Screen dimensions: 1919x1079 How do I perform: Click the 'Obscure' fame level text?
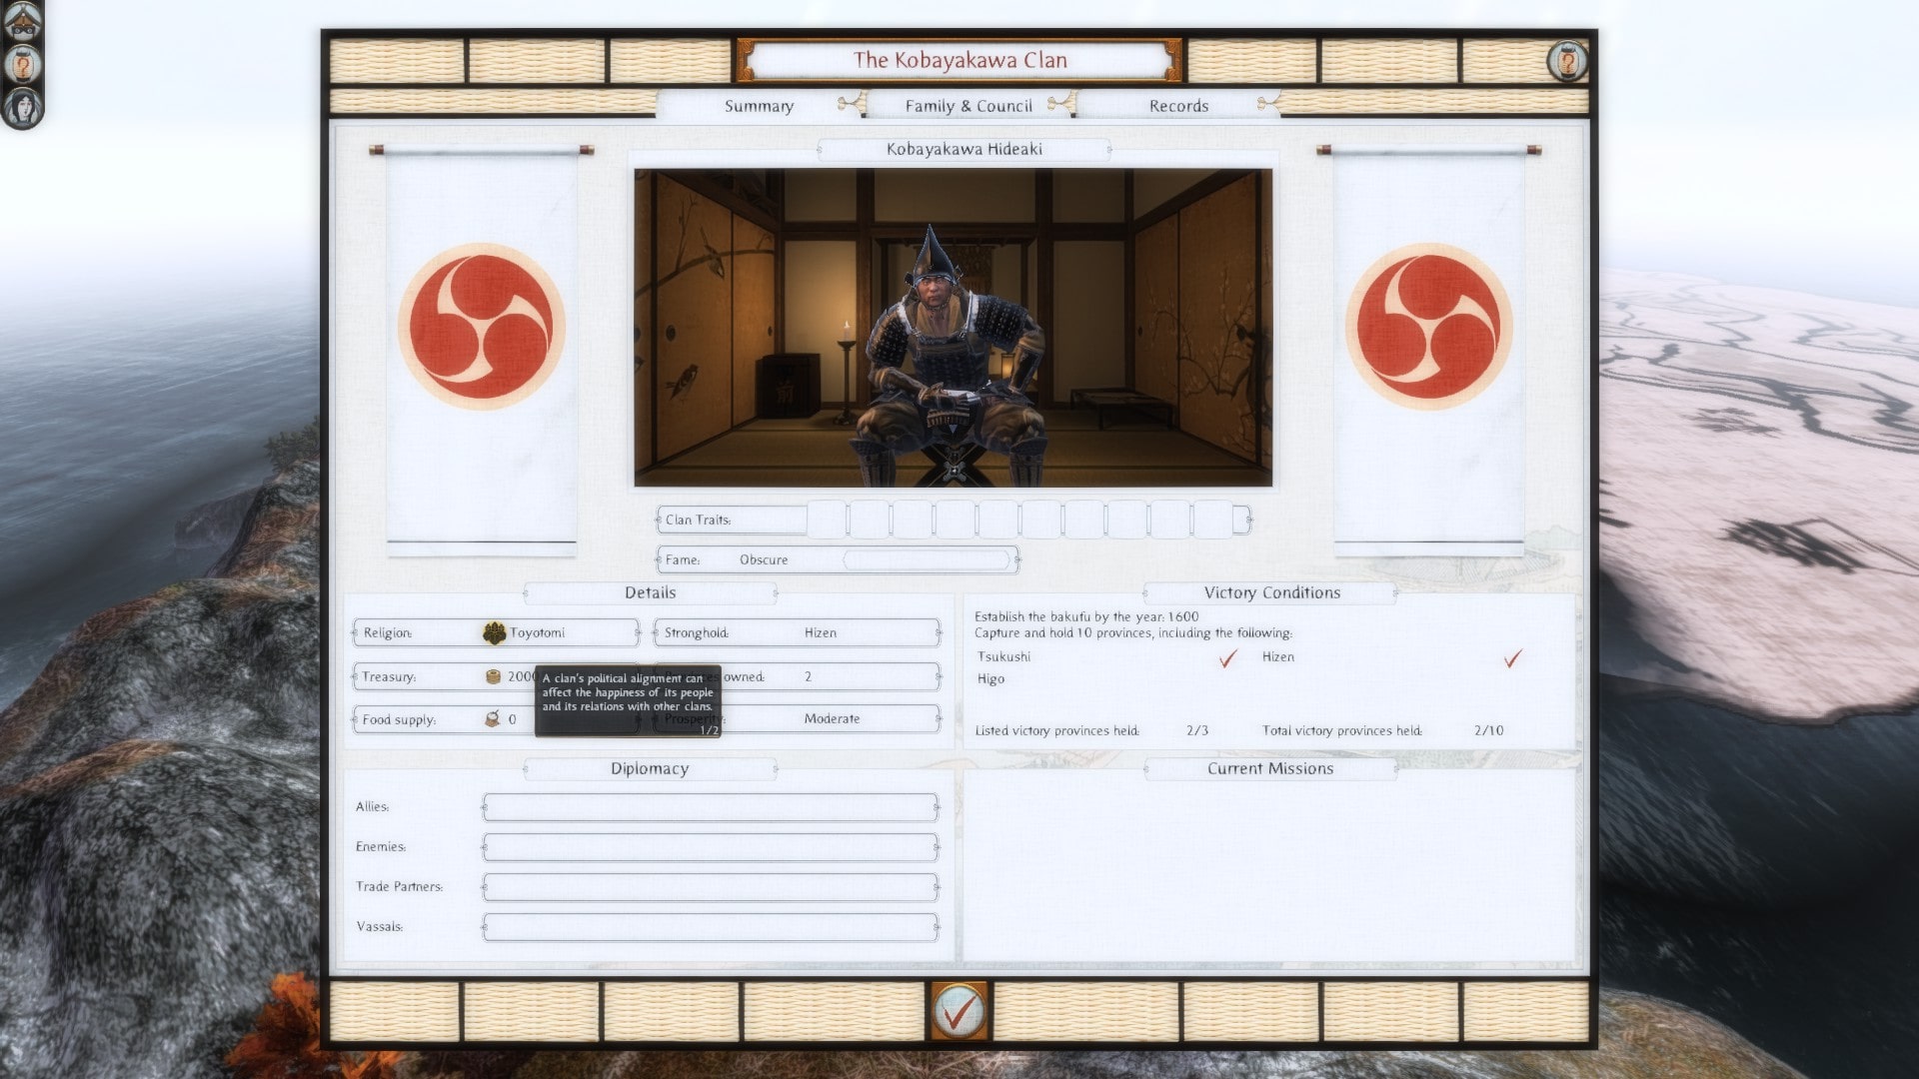coord(764,559)
